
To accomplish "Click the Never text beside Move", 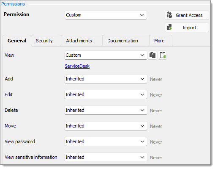I will pos(156,126).
